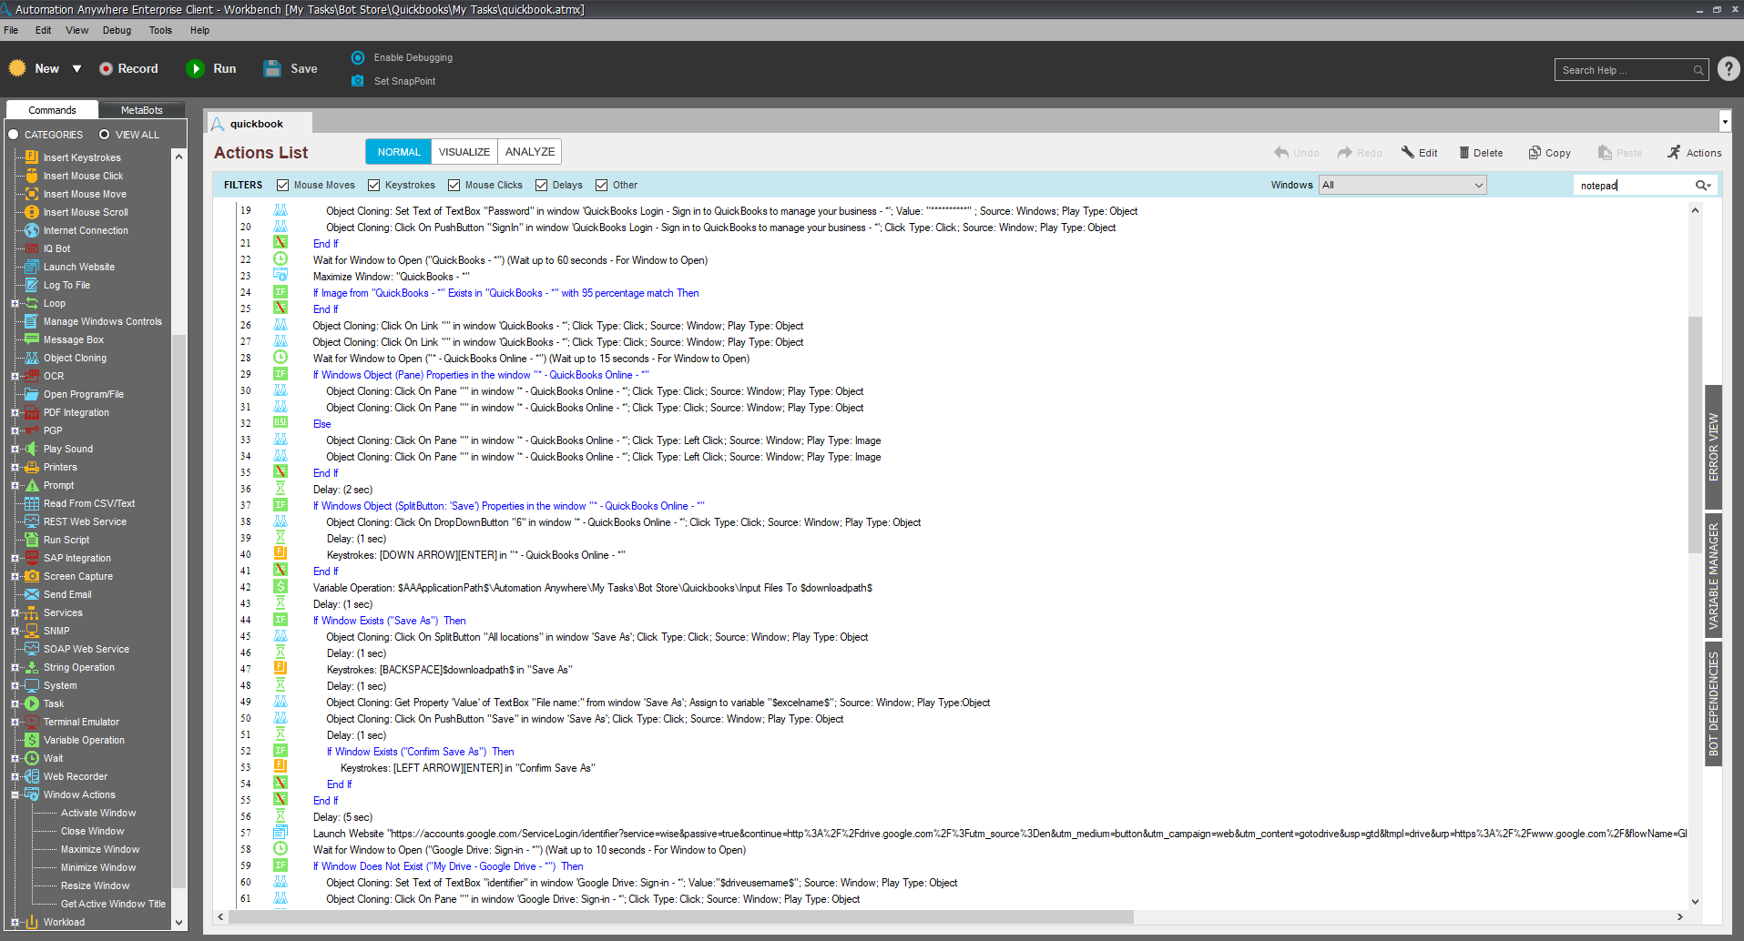Screen dimensions: 1744x941
Task: Click the Delete trash icon
Action: pos(1464,153)
